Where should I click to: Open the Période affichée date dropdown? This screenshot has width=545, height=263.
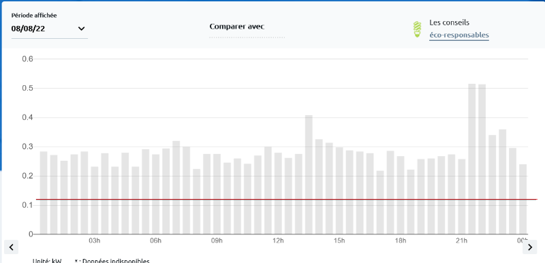pyautogui.click(x=49, y=29)
